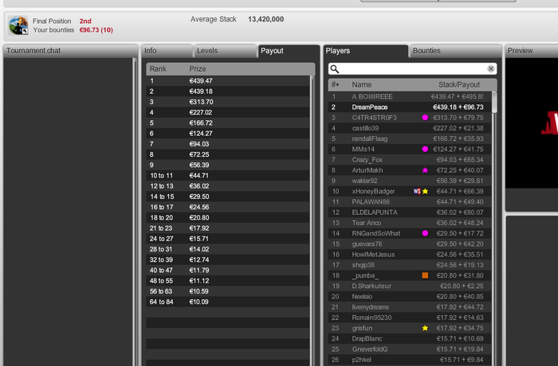Click the yellow star next to xHoneyBadger
Image resolution: width=558 pixels, height=366 pixels.
425,191
